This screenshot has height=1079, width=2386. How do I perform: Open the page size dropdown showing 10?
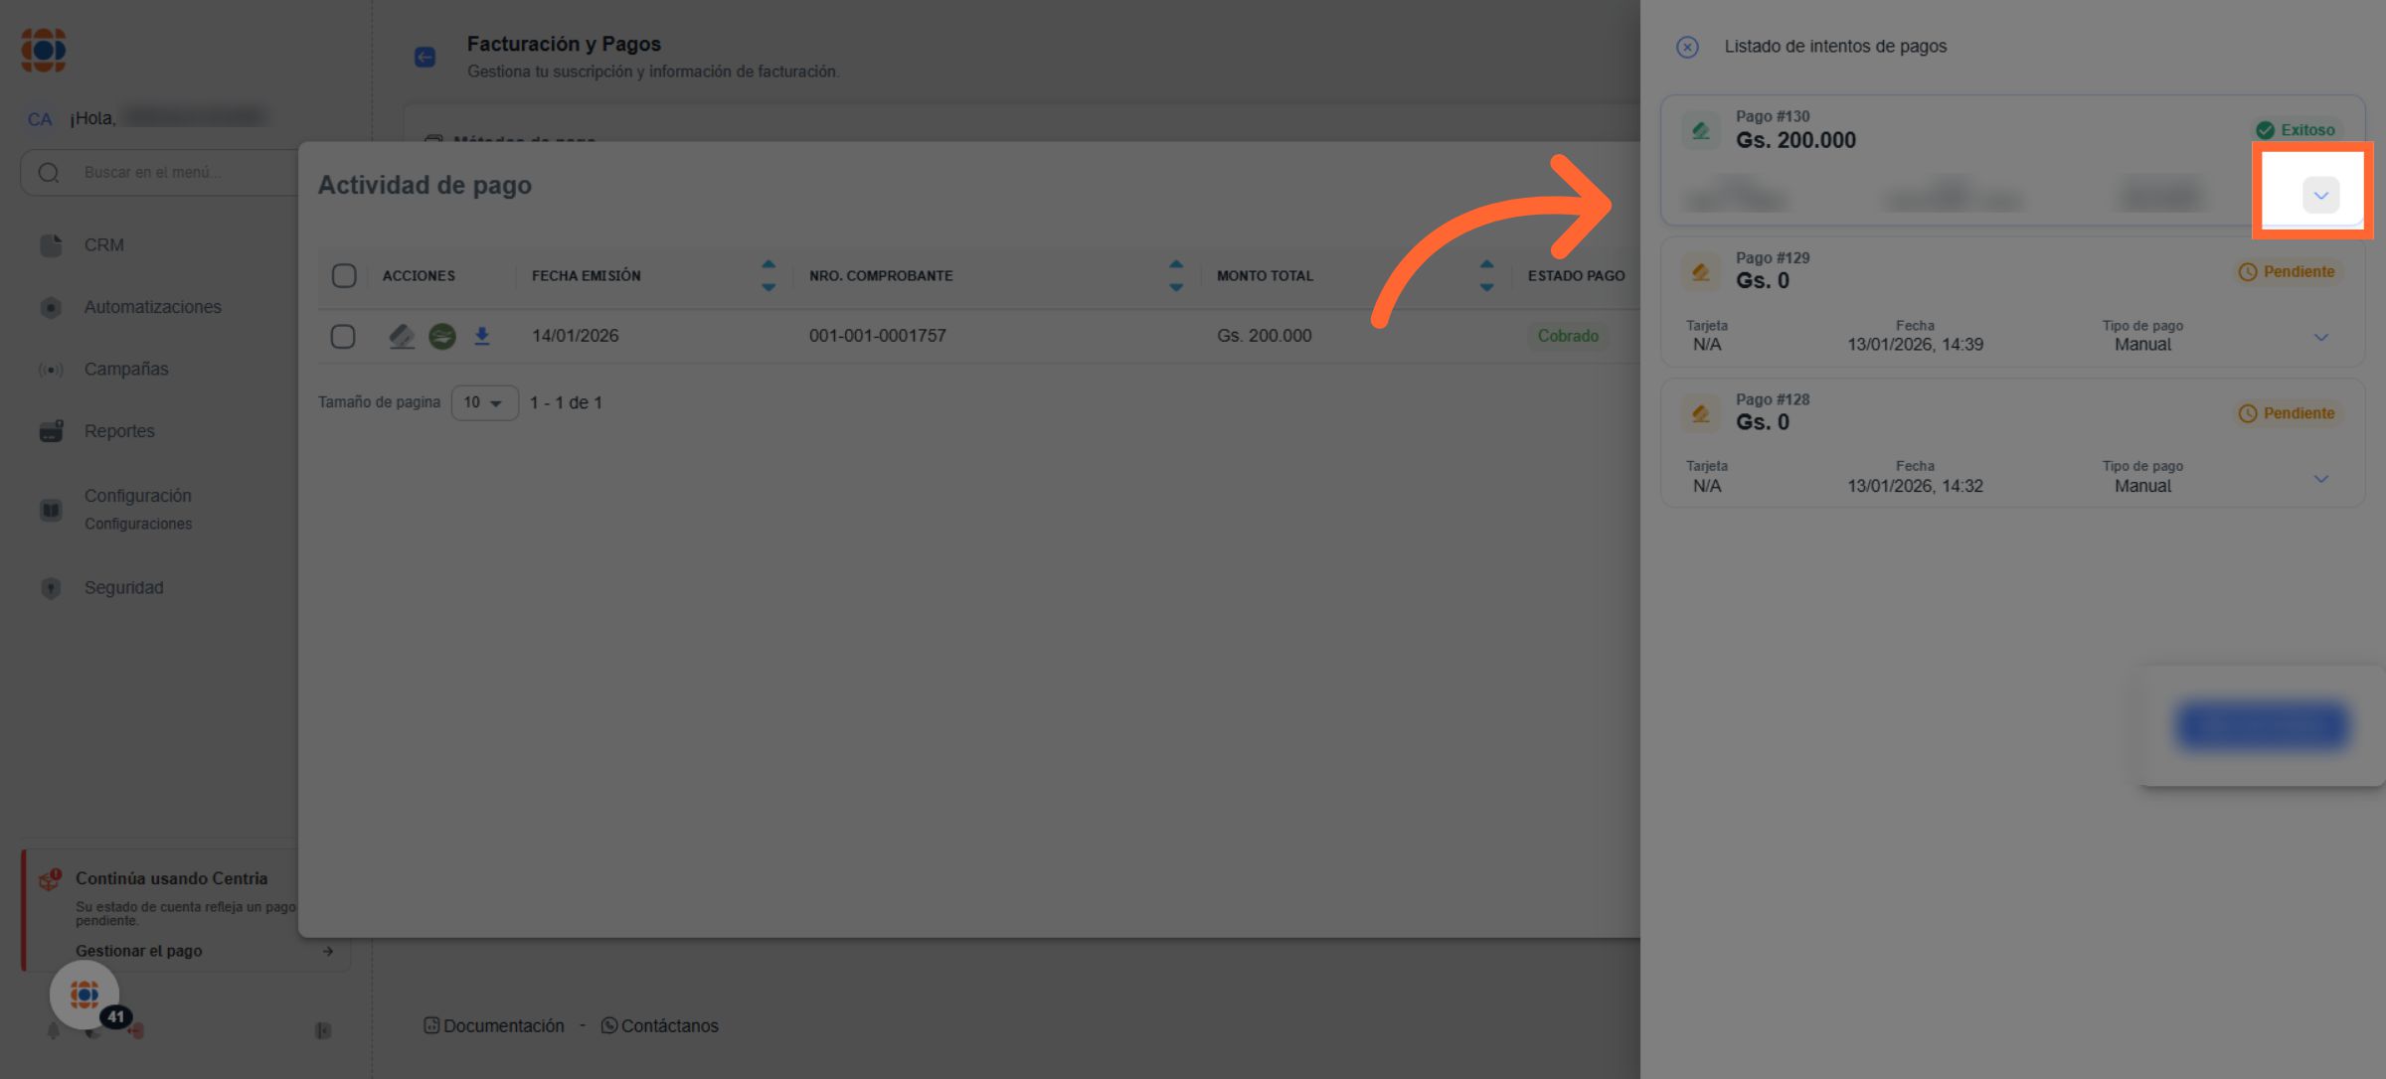pos(484,402)
